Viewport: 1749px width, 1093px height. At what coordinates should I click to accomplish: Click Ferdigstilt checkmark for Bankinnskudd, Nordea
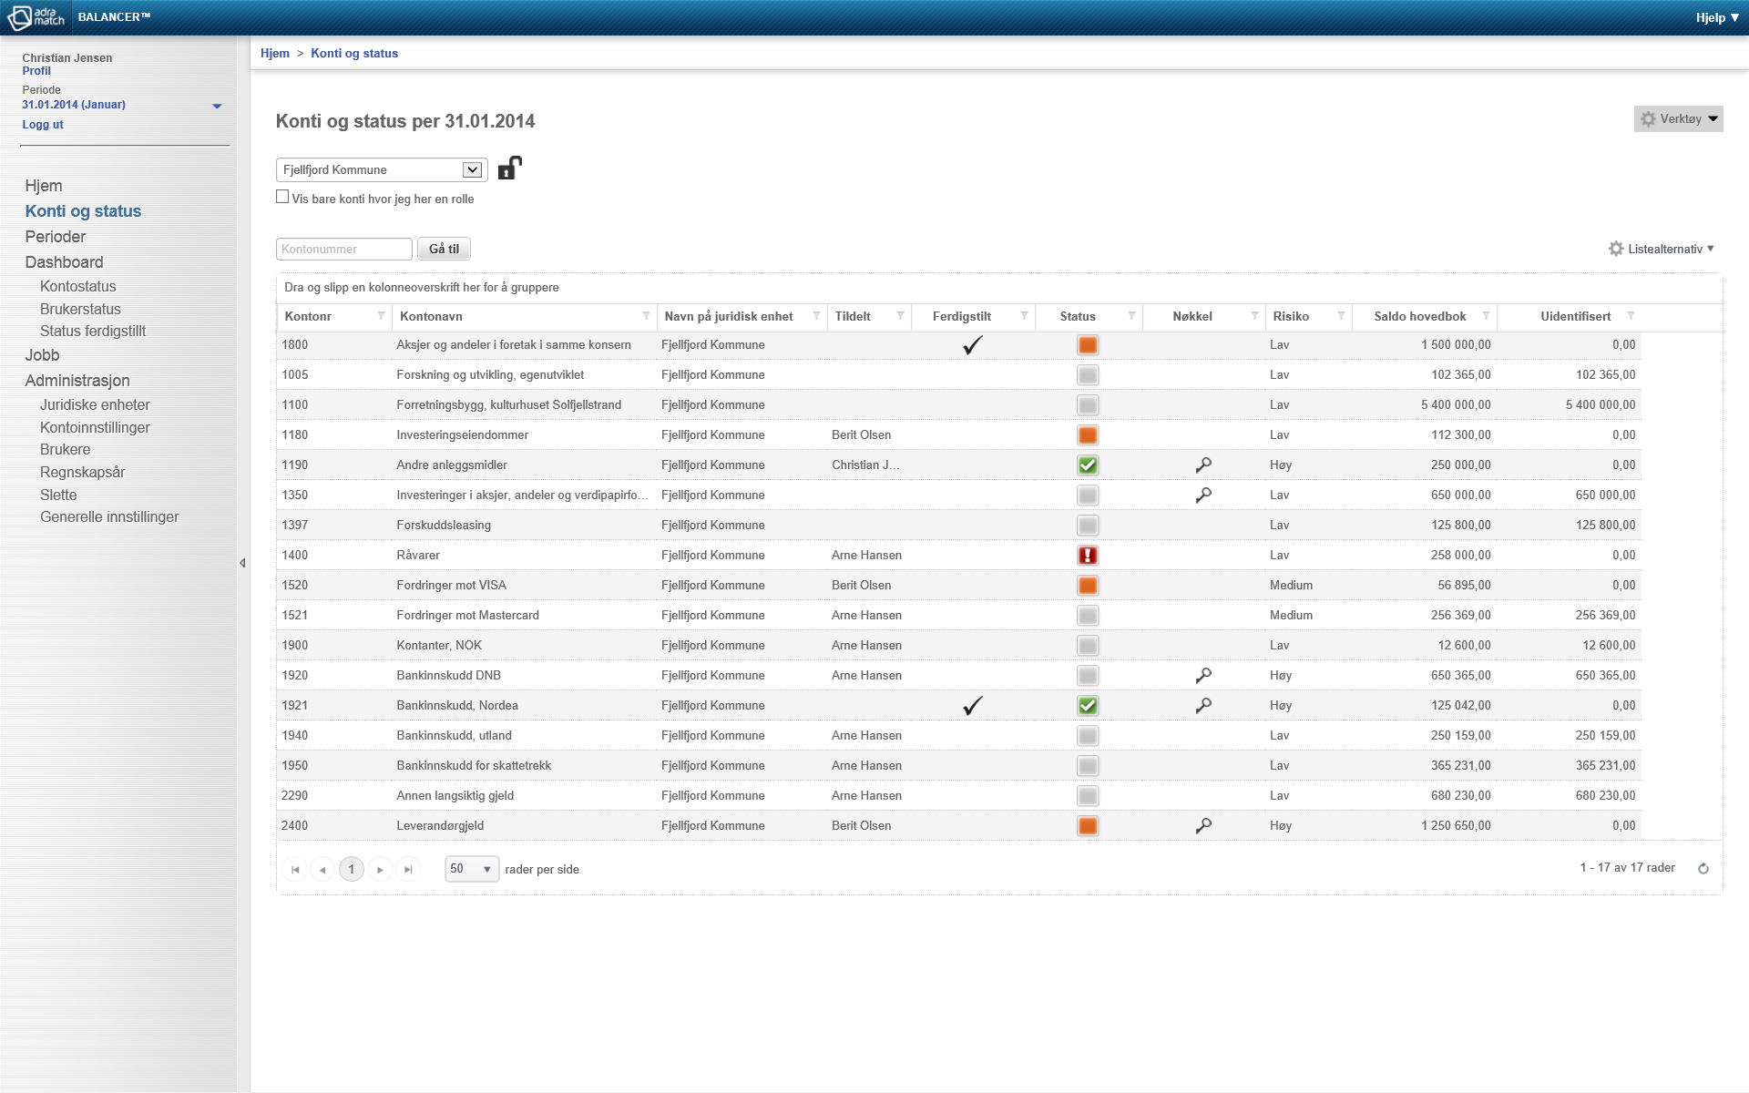[x=973, y=706]
